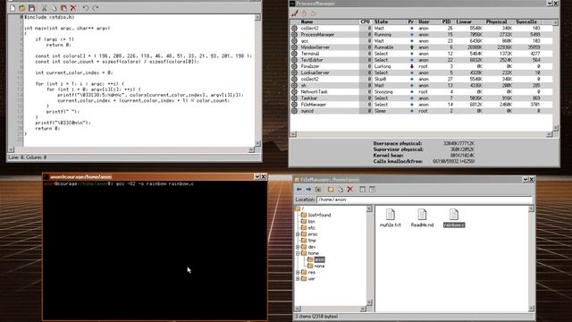Viewport: 572px width, 322px height.
Task: Select the etc folder in tree
Action: pyautogui.click(x=307, y=228)
